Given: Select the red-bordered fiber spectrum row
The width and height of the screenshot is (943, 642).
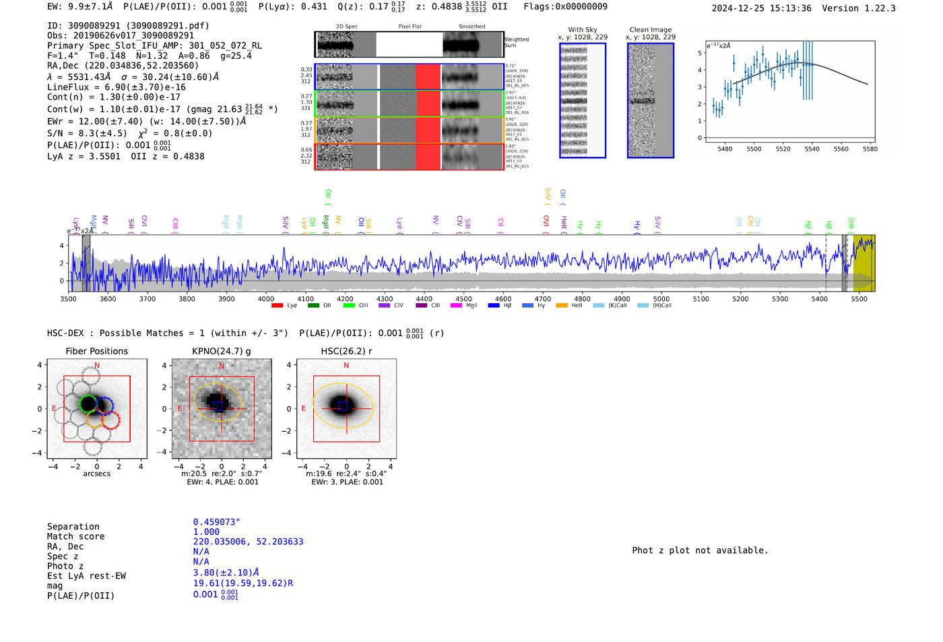Looking at the screenshot, I should pyautogui.click(x=409, y=156).
